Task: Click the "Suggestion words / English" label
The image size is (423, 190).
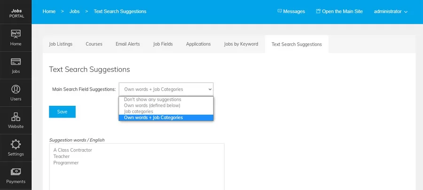Action: pos(77,140)
